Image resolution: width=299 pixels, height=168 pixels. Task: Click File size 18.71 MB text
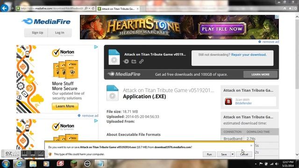click(x=122, y=112)
